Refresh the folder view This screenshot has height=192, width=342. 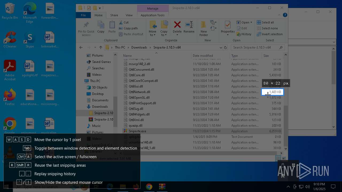click(x=226, y=47)
